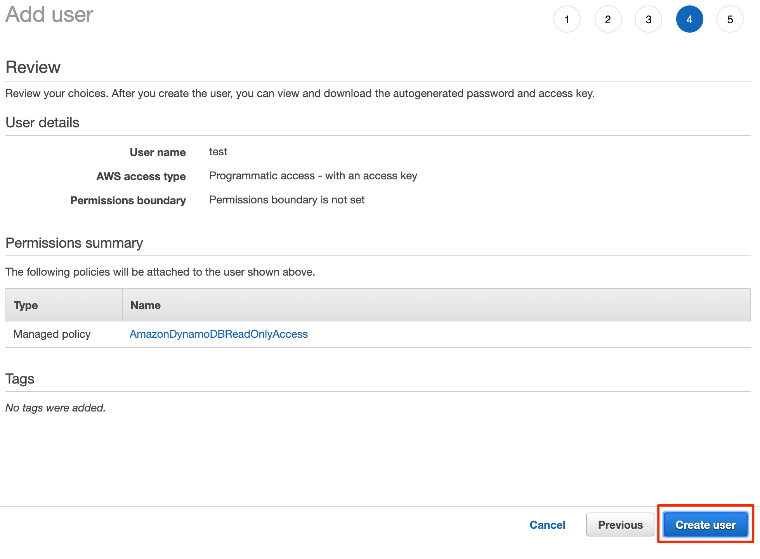Viewport: 760px width, 559px height.
Task: Click the 'Permissions boundary' label
Action: point(128,200)
